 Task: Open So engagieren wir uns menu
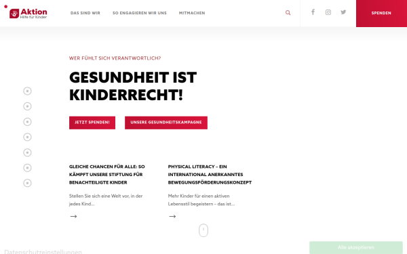click(x=139, y=13)
